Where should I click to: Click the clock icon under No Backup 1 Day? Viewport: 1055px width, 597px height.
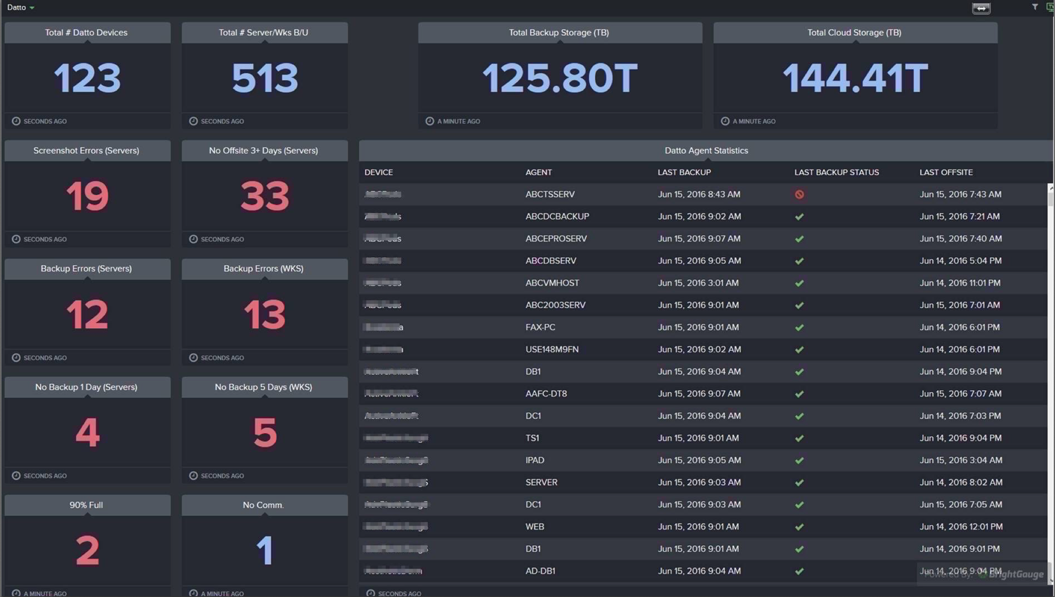[16, 476]
